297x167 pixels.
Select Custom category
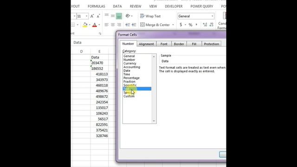click(x=129, y=96)
